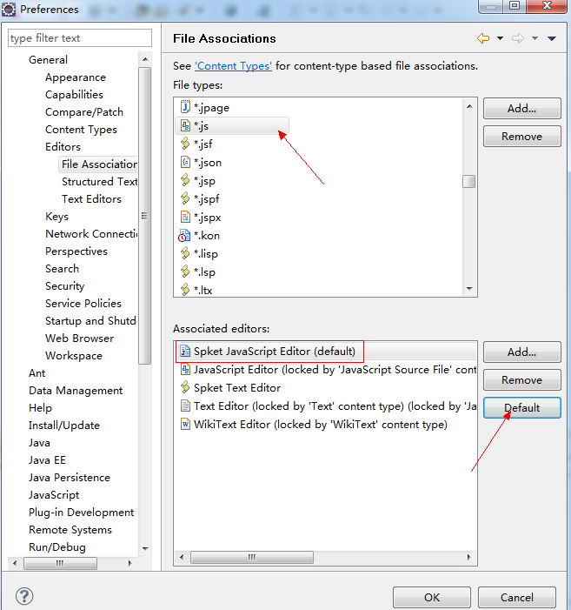
Task: Select JavaScript in preferences tree
Action: [54, 495]
